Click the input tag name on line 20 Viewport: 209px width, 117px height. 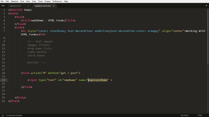point(33,80)
